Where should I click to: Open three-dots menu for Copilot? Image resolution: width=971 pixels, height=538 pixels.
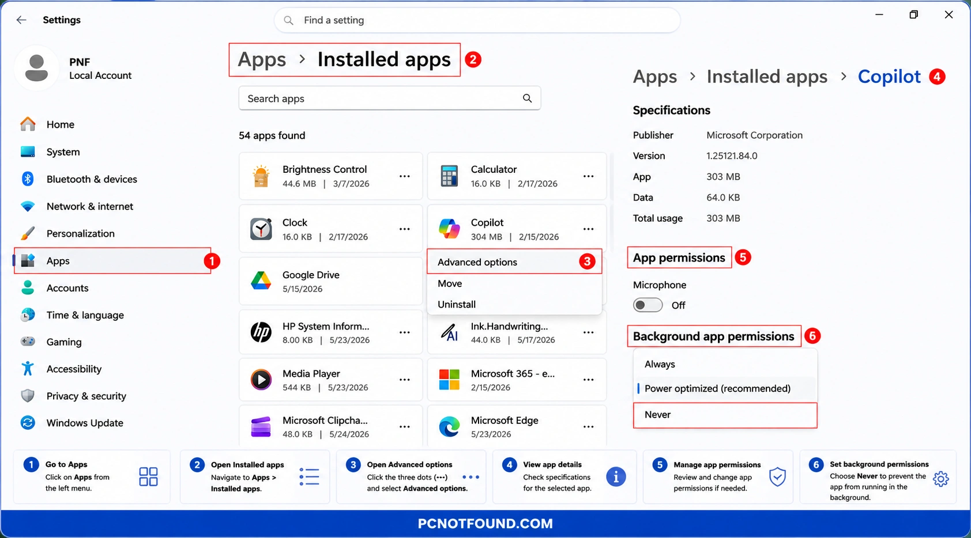[588, 229]
